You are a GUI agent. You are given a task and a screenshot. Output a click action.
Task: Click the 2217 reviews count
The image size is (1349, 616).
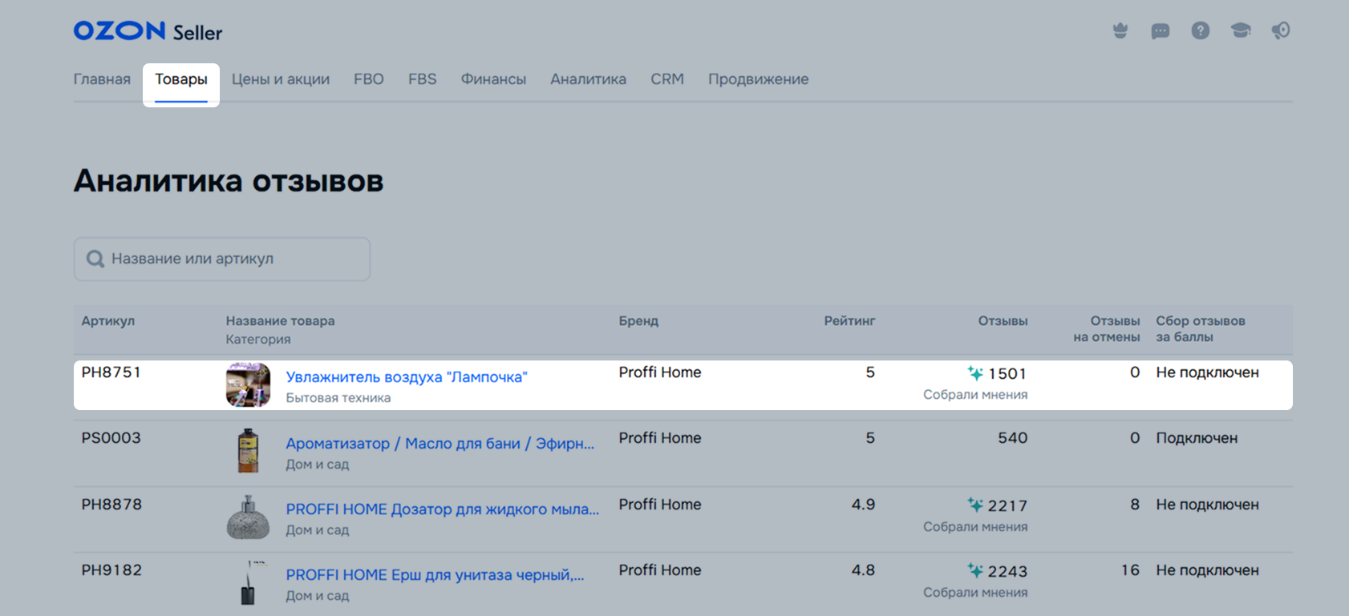coord(1007,506)
